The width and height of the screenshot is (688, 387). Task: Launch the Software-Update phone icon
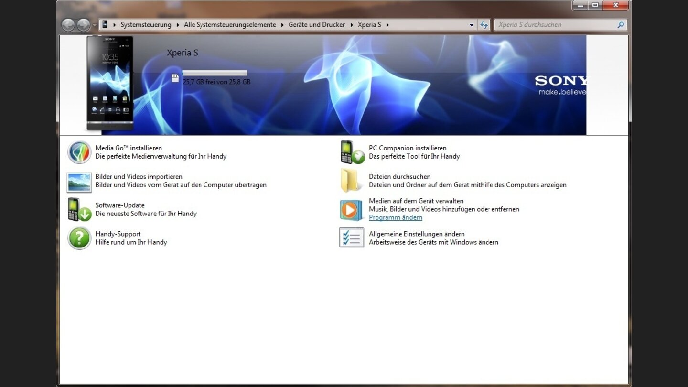(x=79, y=209)
